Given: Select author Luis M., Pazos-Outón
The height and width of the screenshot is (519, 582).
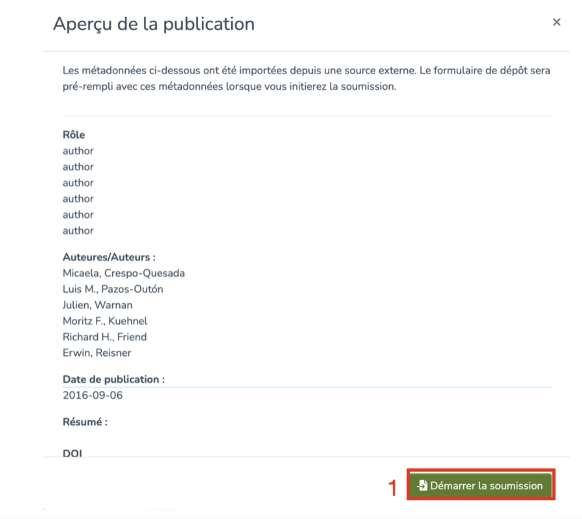Looking at the screenshot, I should (x=113, y=289).
